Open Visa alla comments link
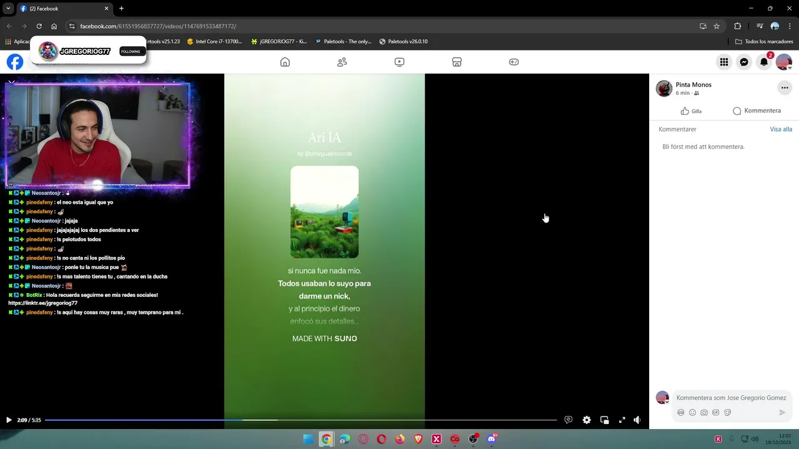The height and width of the screenshot is (449, 799). (x=781, y=129)
